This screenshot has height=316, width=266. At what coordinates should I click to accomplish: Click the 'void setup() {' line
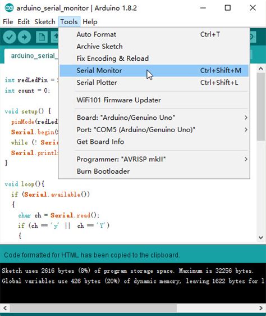(27, 111)
